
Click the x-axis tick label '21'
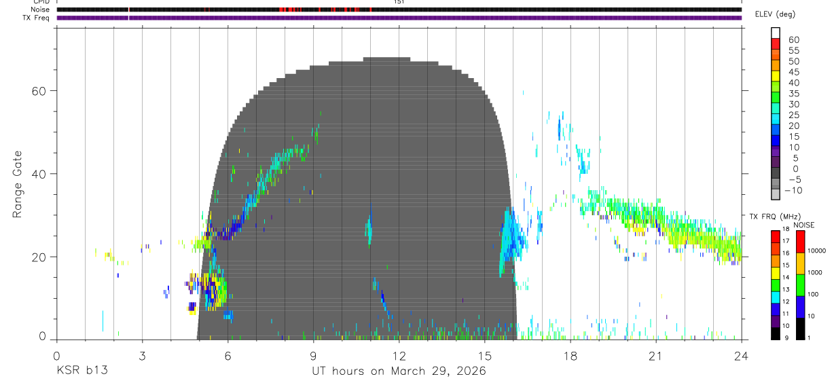point(655,355)
